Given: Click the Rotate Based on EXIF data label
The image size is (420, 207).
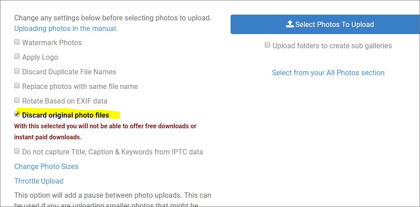Looking at the screenshot, I should [65, 101].
